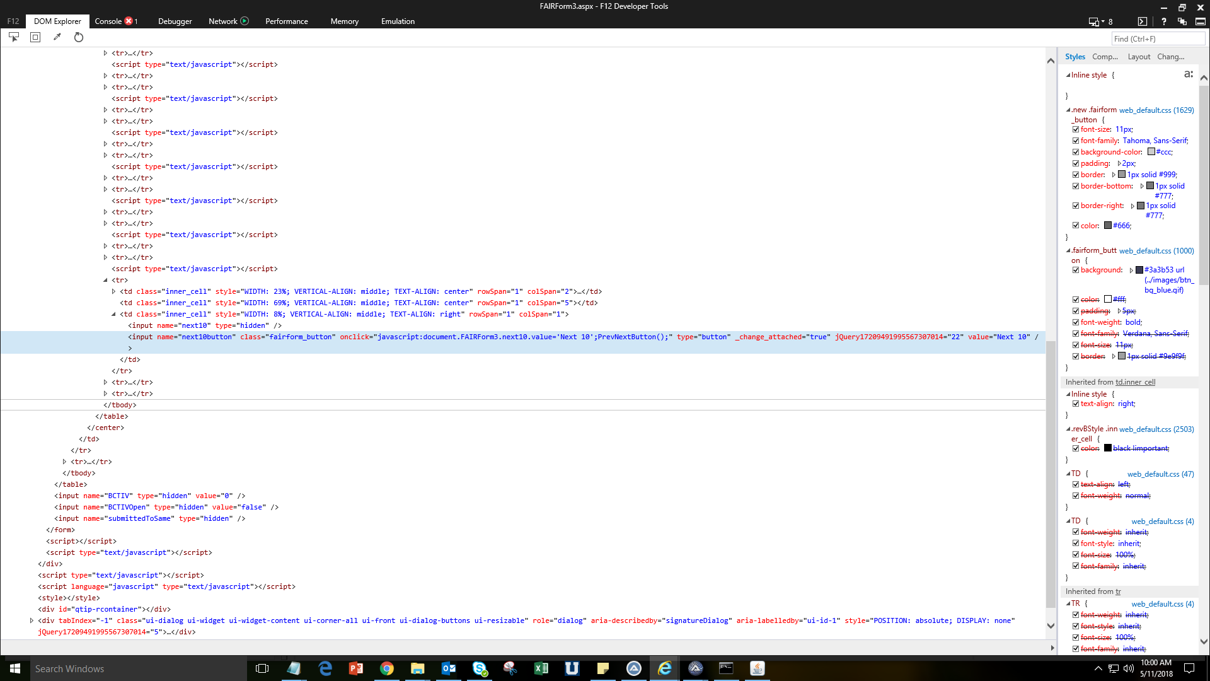Click the dock-to-bottom layout icon

pos(1201,21)
